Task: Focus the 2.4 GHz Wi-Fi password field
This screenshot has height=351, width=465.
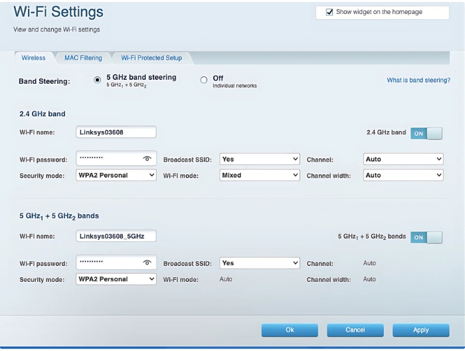Action: [x=116, y=158]
